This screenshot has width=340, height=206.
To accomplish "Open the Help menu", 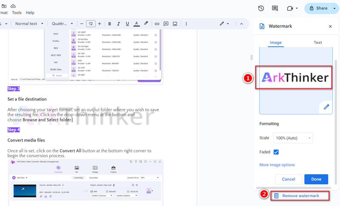I will point(30,13).
